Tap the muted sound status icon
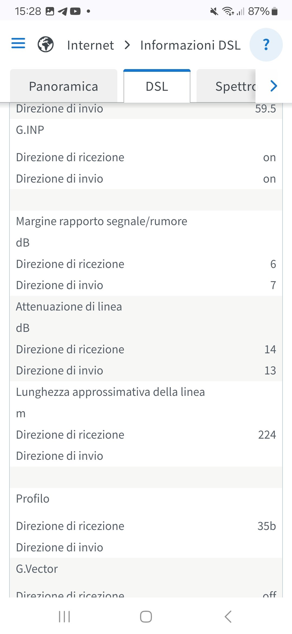This screenshot has height=634, width=292. [x=214, y=11]
